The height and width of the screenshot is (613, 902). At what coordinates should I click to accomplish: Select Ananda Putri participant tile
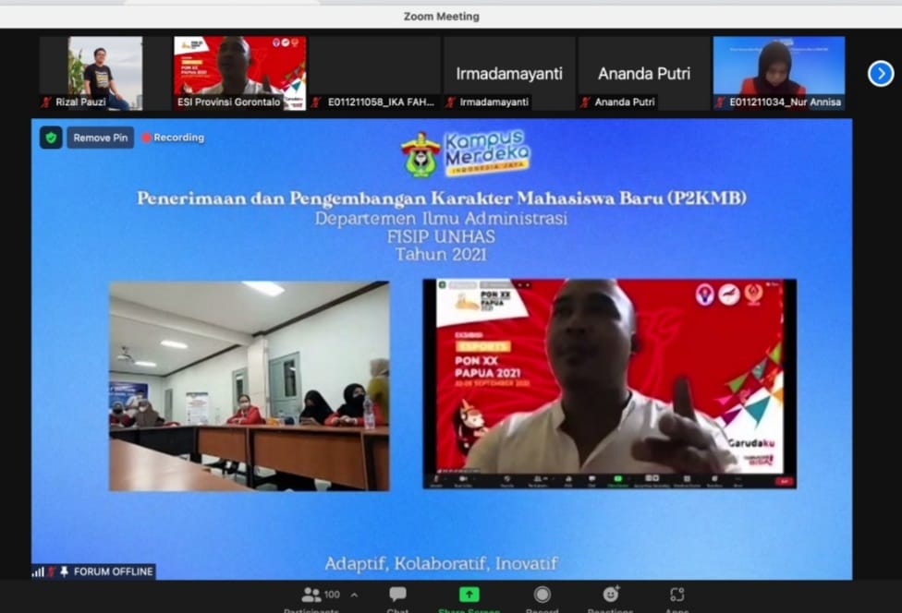tap(644, 73)
